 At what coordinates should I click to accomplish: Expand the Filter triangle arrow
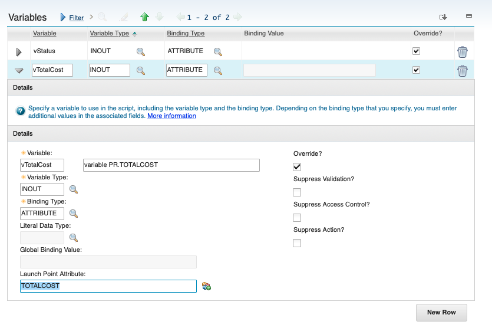pos(63,17)
